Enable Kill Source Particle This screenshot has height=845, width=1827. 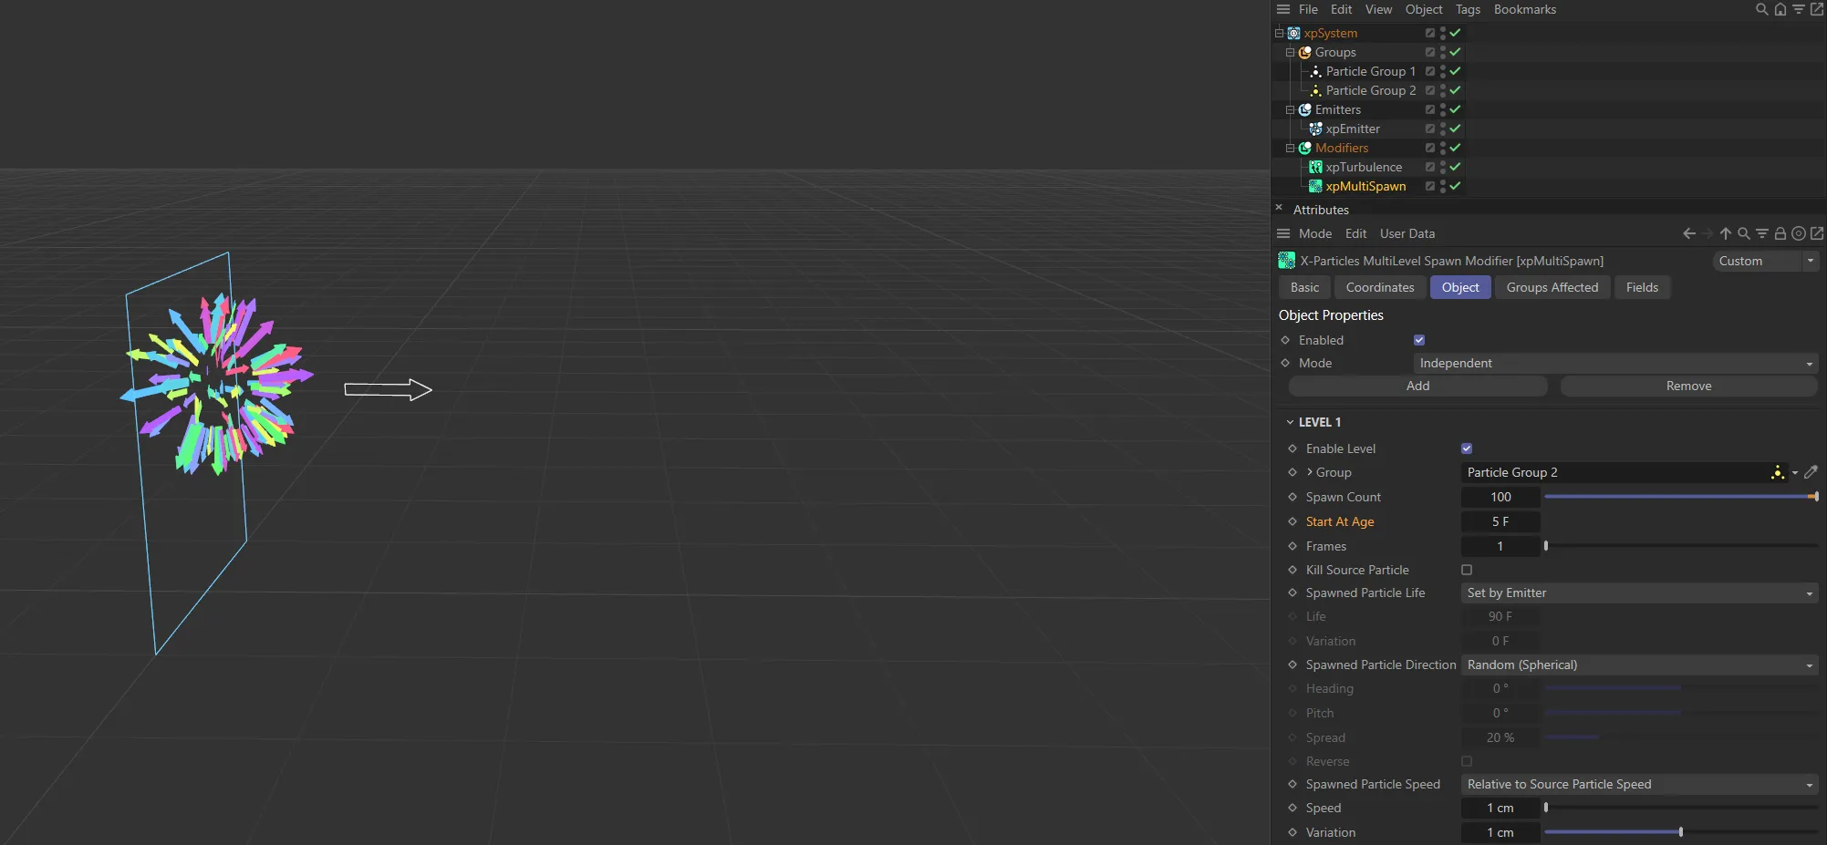(1467, 570)
